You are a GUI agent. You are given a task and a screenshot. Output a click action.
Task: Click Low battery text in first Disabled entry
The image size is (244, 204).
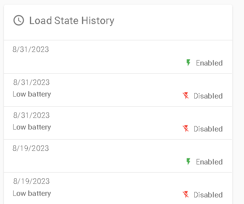coord(32,94)
